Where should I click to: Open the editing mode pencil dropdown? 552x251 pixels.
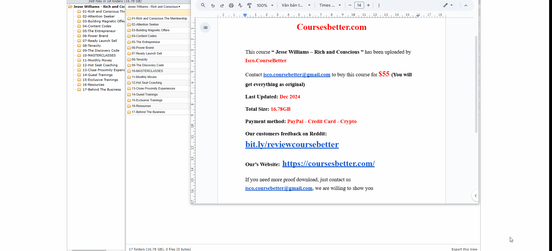click(x=448, y=5)
